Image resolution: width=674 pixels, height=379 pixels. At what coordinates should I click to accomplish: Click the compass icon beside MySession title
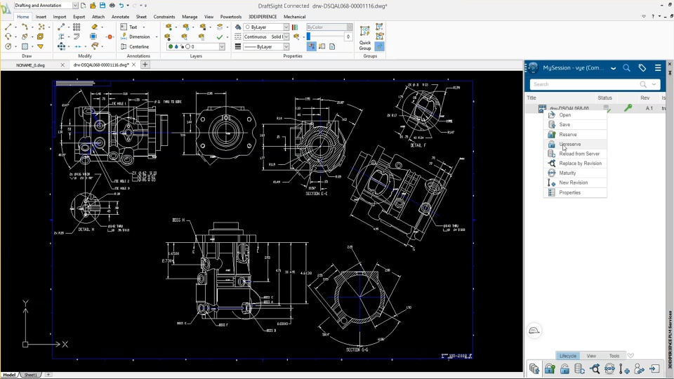[x=533, y=67]
